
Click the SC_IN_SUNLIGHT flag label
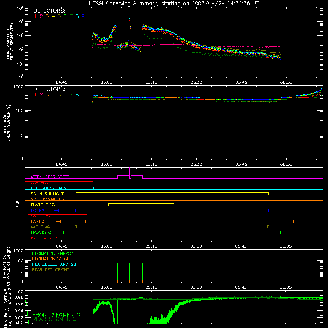47,194
